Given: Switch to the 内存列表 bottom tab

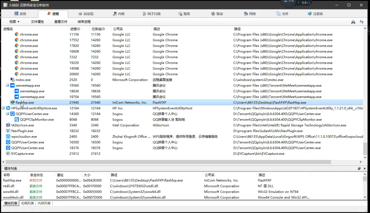Looking at the screenshot, I should [44, 203].
